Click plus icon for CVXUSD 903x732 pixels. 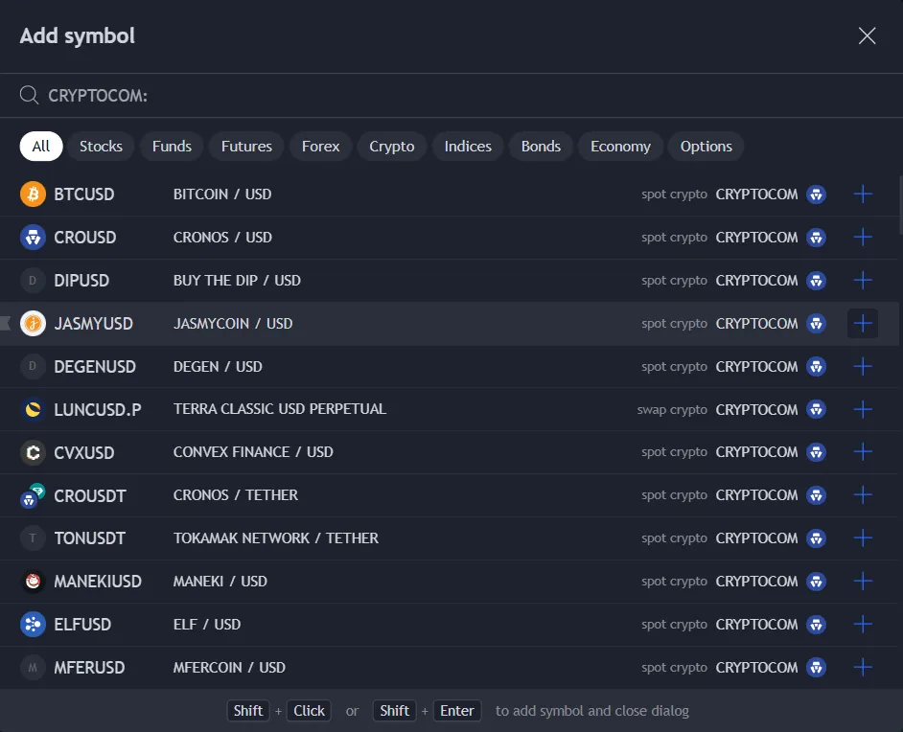pyautogui.click(x=862, y=452)
